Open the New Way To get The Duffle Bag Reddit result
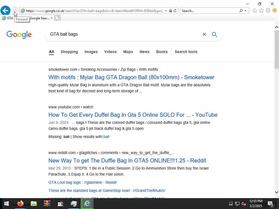The height and width of the screenshot is (209, 279). click(x=127, y=161)
